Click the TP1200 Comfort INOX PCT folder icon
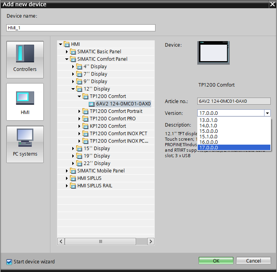This screenshot has height=272, width=277. pyautogui.click(x=85, y=133)
